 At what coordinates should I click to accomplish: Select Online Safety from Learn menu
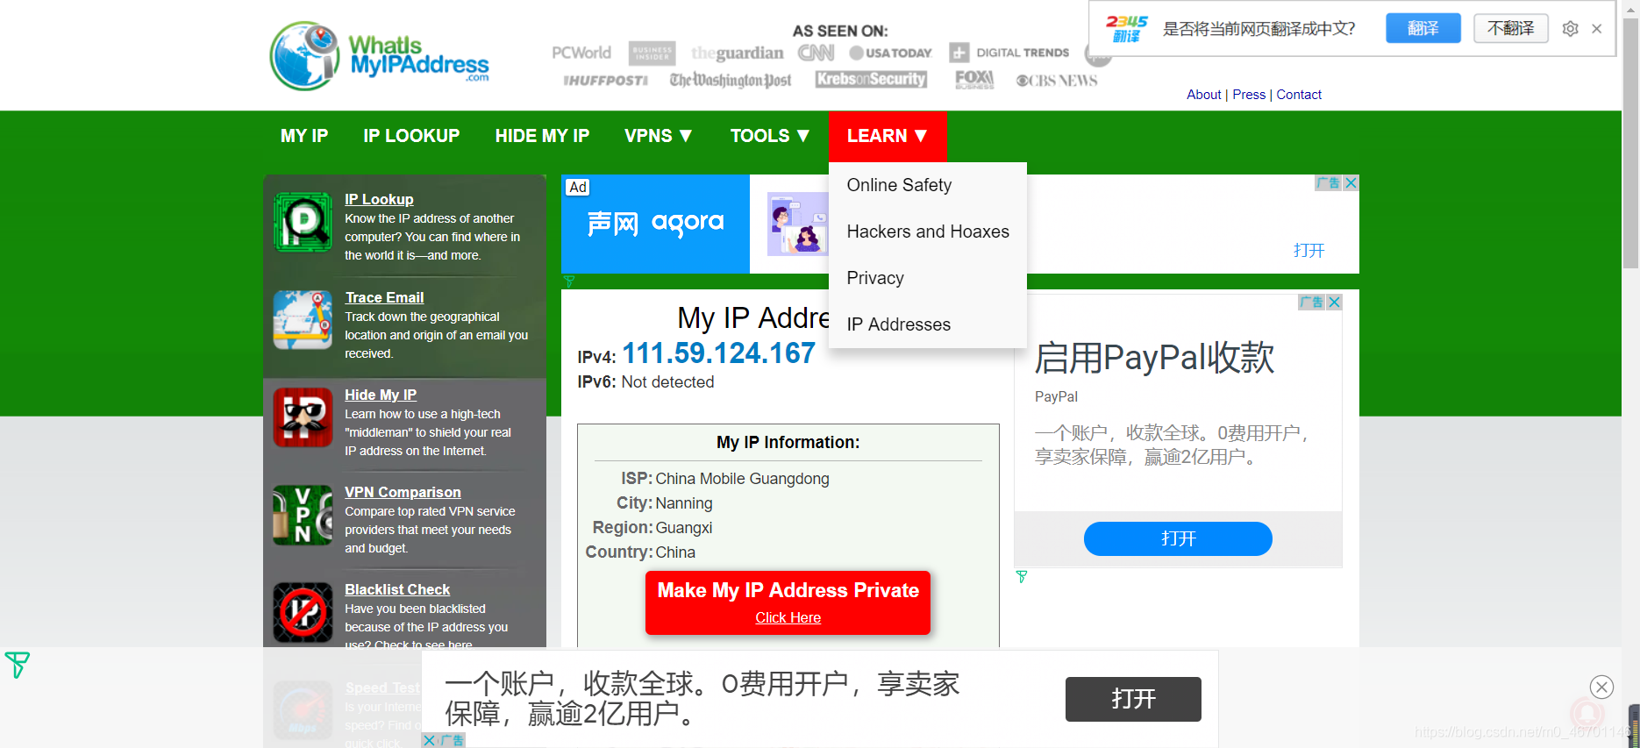tap(928, 185)
